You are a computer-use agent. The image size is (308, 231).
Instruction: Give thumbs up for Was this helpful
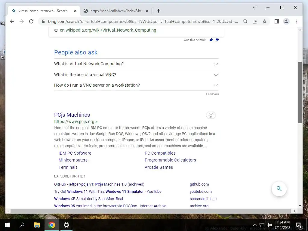211,40
